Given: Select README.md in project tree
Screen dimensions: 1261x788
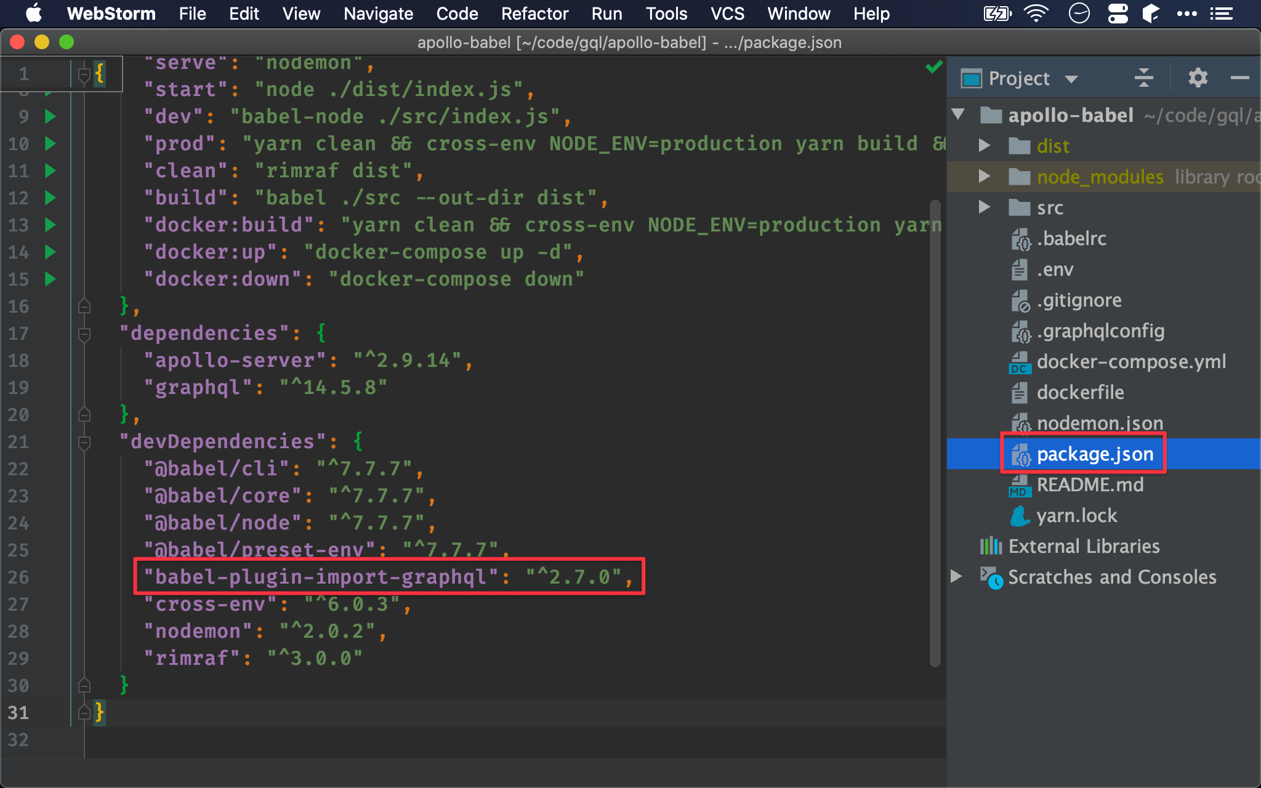Looking at the screenshot, I should (1090, 484).
